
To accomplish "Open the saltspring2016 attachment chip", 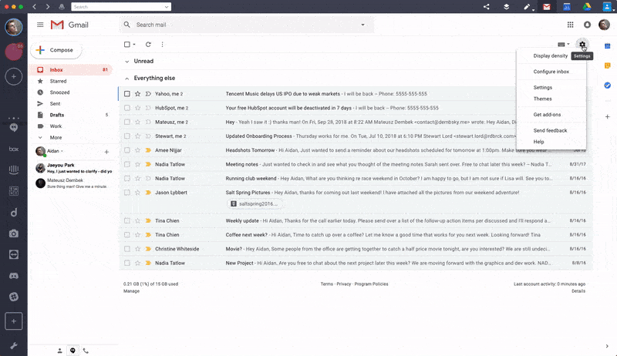I will (255, 203).
